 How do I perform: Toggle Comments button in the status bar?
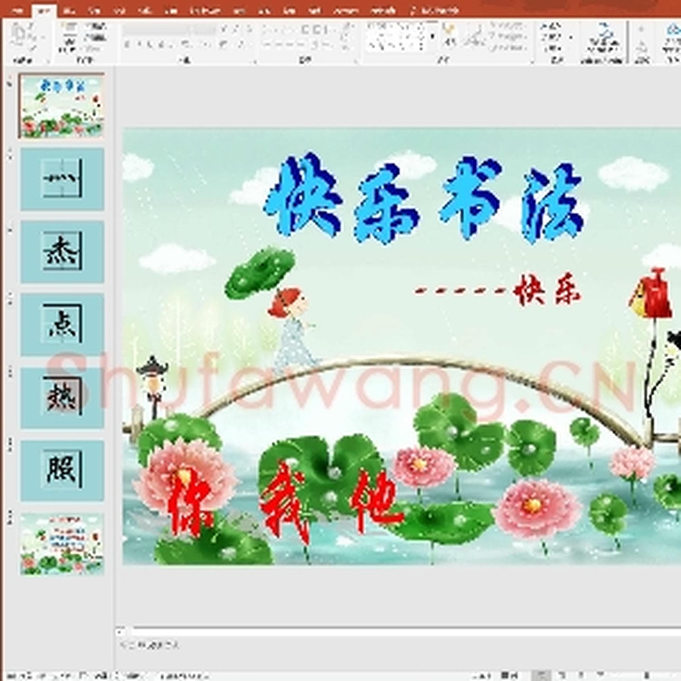(x=510, y=676)
